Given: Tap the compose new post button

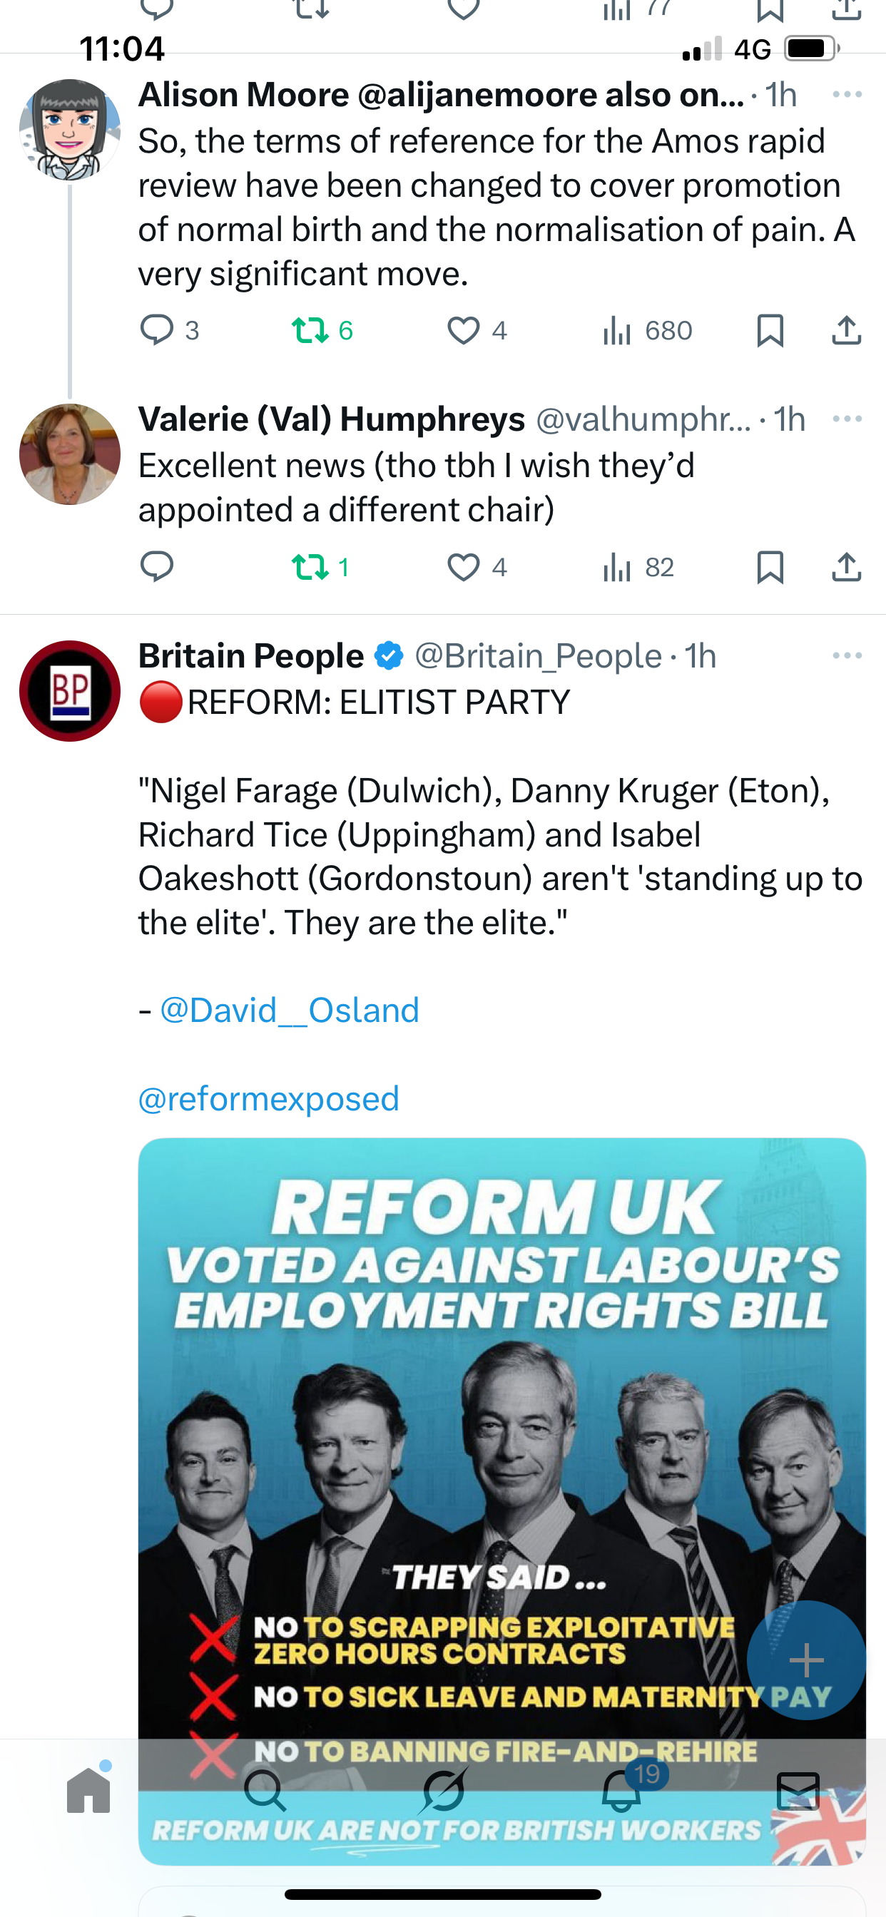Looking at the screenshot, I should coord(805,1660).
